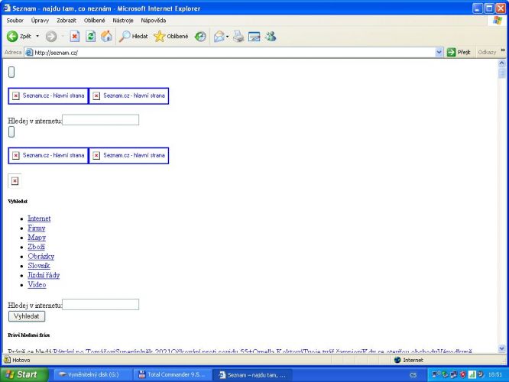Open the Internet link
This screenshot has height=382, width=509.
(39, 219)
